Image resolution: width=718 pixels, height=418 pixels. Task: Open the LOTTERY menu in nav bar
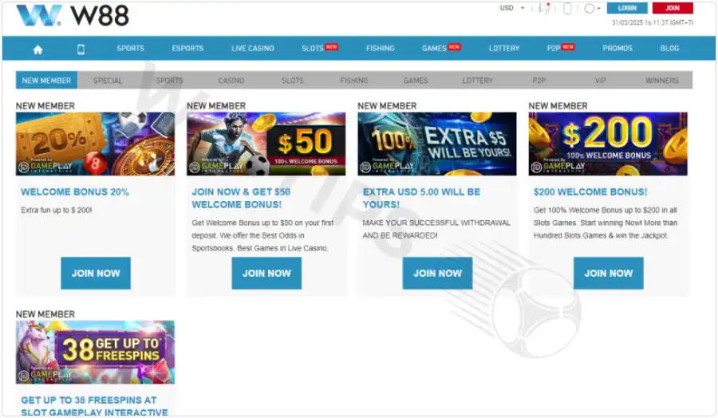[x=503, y=48]
